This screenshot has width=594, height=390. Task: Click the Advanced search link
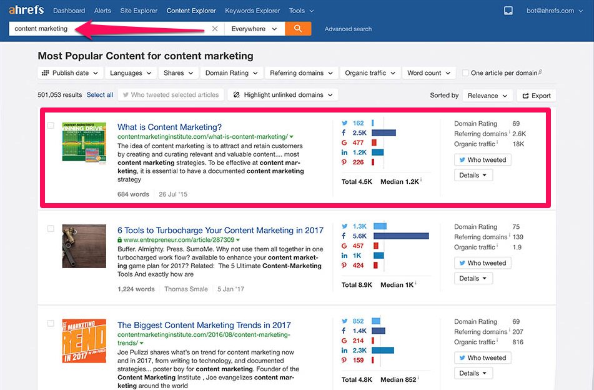tap(348, 29)
